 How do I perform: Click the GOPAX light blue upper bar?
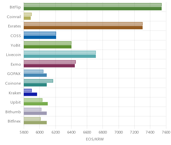click(x=33, y=72)
